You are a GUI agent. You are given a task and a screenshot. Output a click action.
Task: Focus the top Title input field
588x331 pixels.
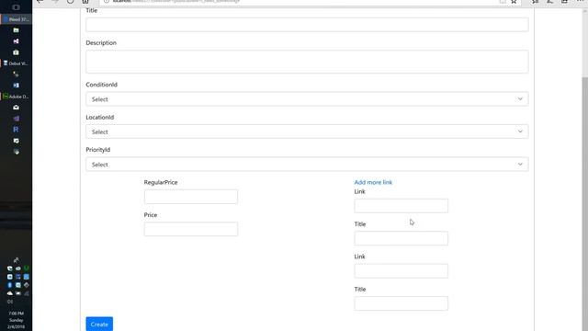coord(307,25)
